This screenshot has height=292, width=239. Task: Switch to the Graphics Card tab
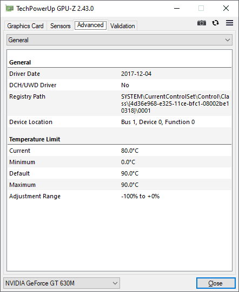[x=25, y=26]
